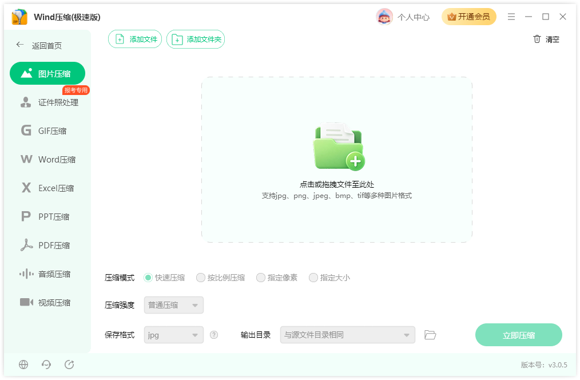
Task: Open the 压缩强度 dropdown showing 普通压缩
Action: [x=173, y=305]
